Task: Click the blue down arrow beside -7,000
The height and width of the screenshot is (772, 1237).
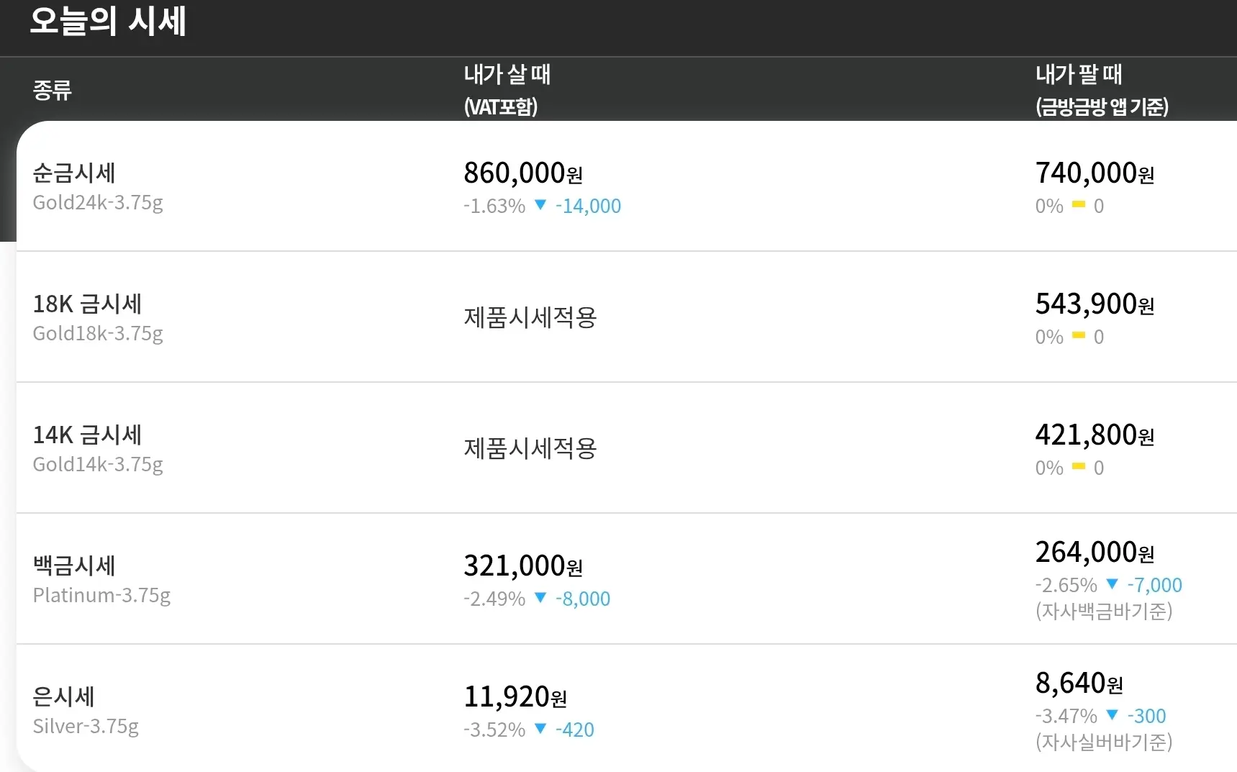Action: 1112,583
